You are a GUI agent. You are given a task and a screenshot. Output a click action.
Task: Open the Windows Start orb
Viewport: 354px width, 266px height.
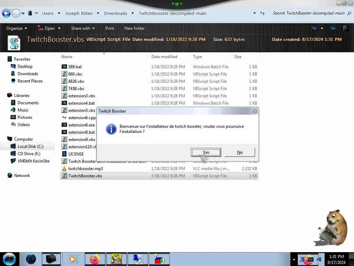pos(9,259)
